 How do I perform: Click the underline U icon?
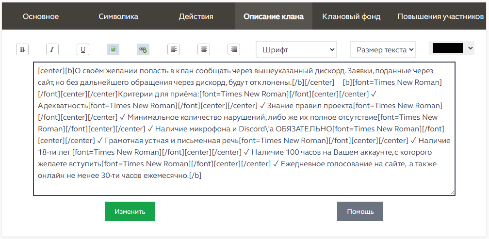[x=82, y=49]
